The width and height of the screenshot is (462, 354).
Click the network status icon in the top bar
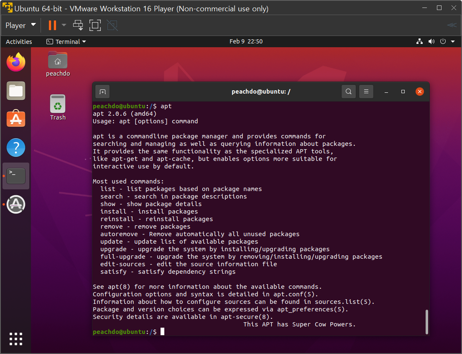point(420,41)
